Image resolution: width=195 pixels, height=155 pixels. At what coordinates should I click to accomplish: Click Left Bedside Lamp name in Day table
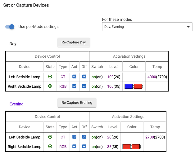[x=25, y=77]
